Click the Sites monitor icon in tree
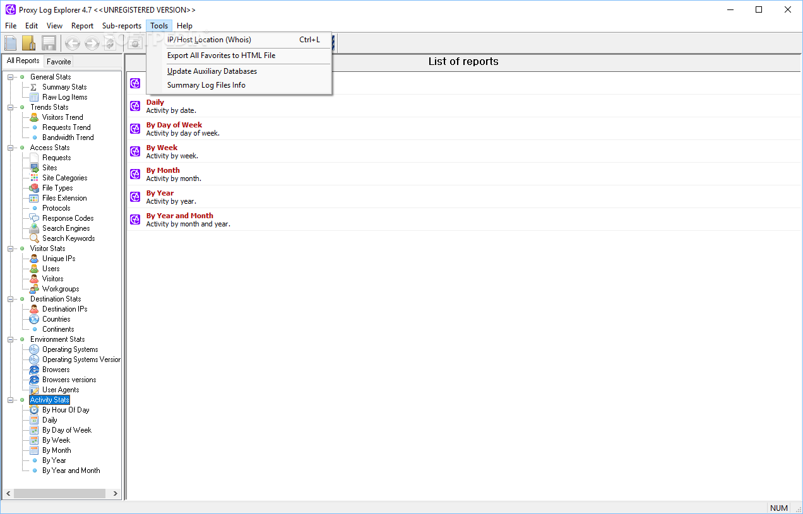803x514 pixels. tap(34, 168)
